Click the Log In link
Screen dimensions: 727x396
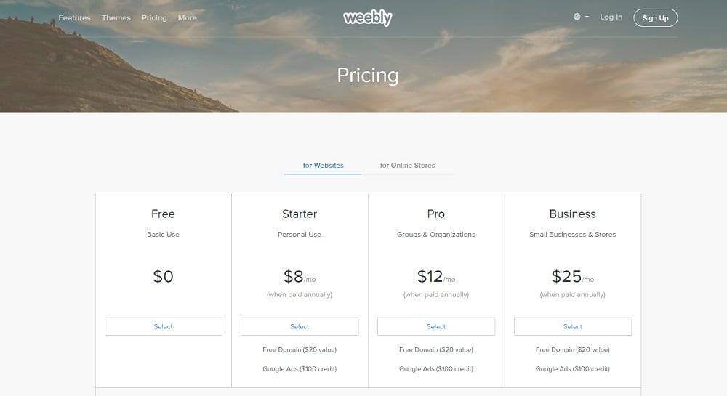point(611,17)
